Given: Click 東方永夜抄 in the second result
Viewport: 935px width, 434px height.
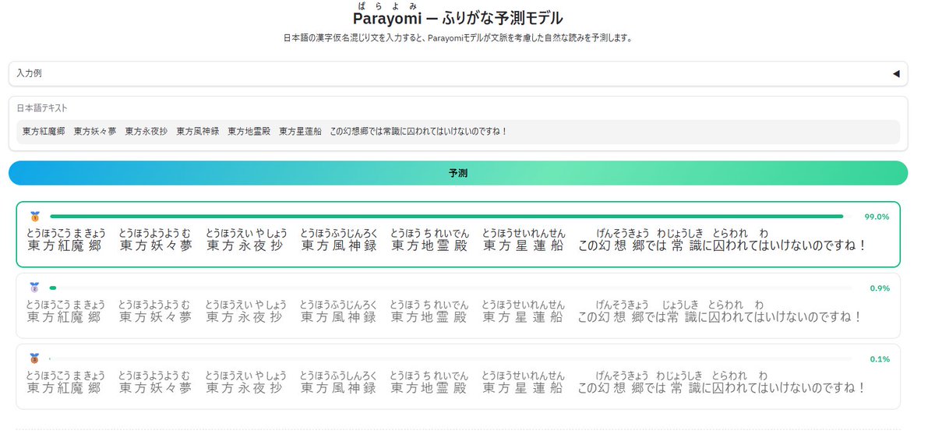Looking at the screenshot, I should pyautogui.click(x=246, y=312).
